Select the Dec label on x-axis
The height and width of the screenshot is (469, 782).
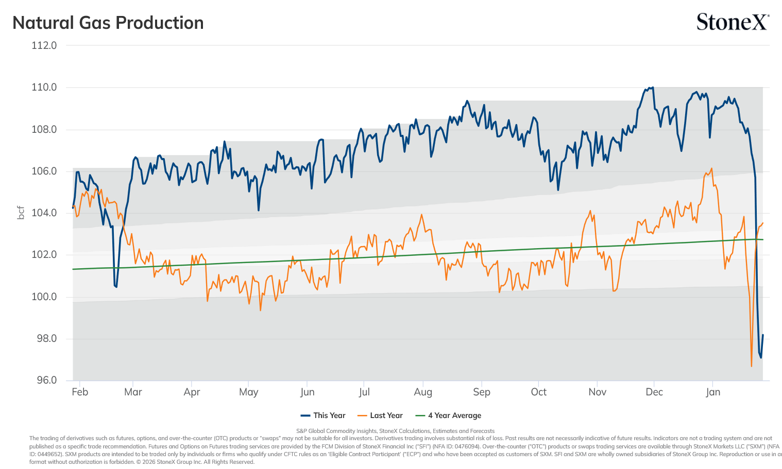(654, 392)
